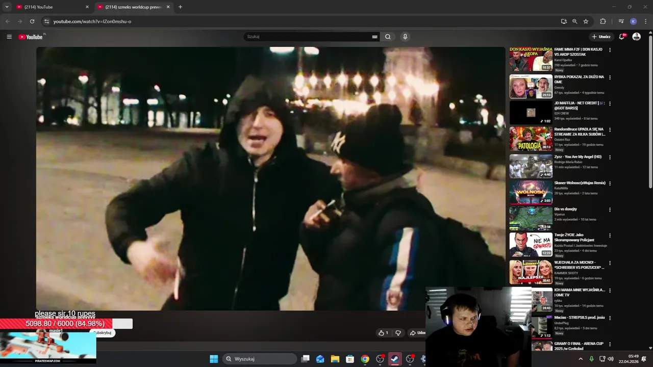Open Skaner-Wolnosc(xWujas Remix) title link
Image resolution: width=653 pixels, height=367 pixels.
pos(580,183)
